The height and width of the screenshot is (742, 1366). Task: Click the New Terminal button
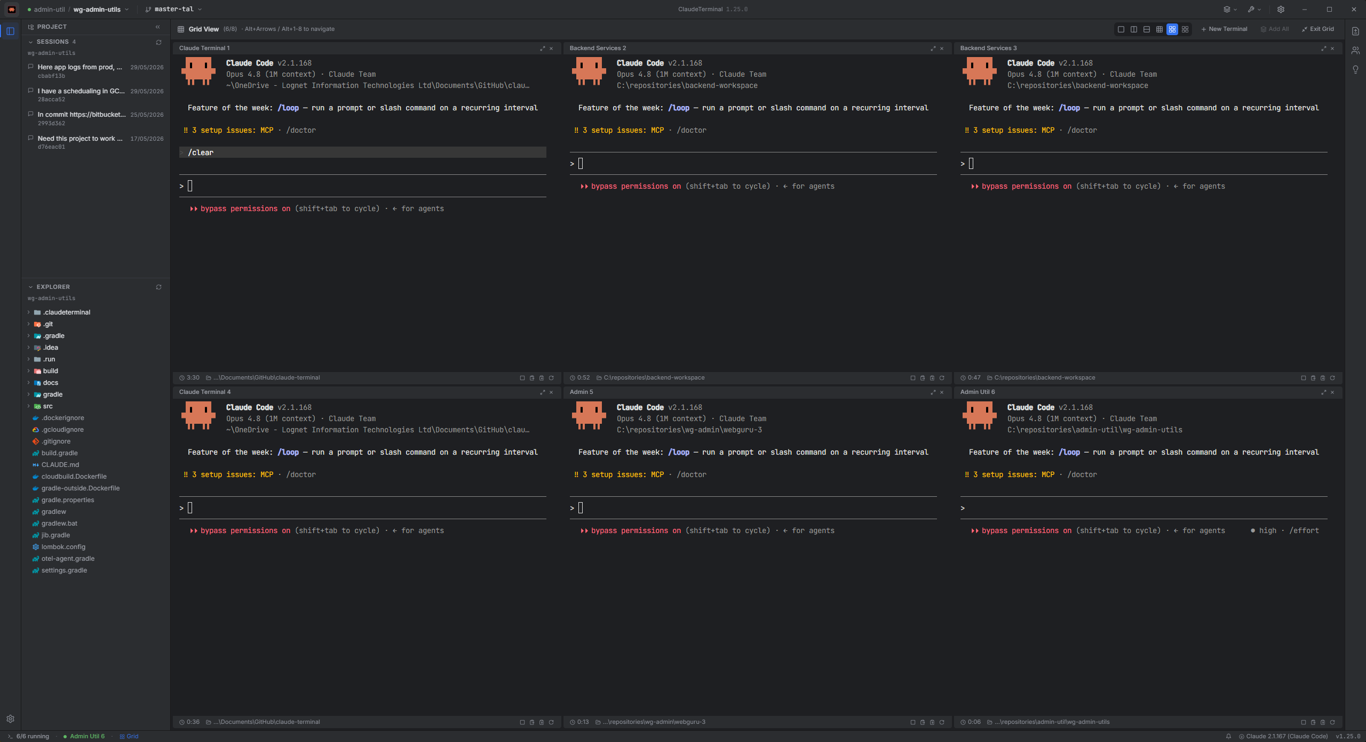coord(1224,29)
